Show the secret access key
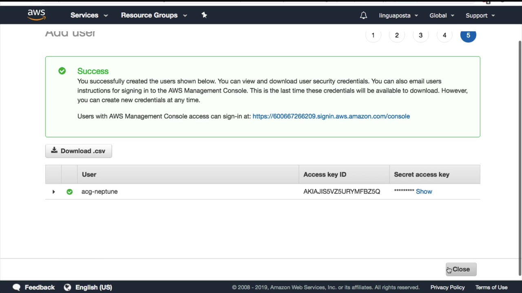The image size is (522, 293). [x=424, y=191]
